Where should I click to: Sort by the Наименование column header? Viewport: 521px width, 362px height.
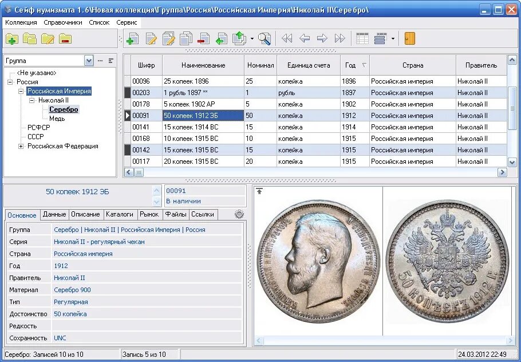pyautogui.click(x=203, y=65)
